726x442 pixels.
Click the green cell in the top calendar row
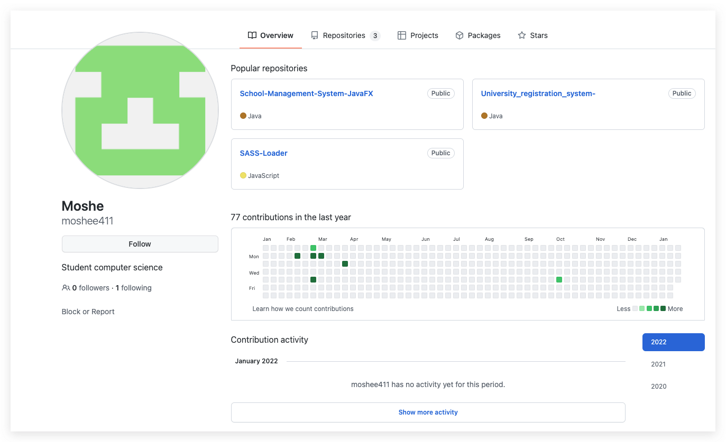tap(314, 248)
